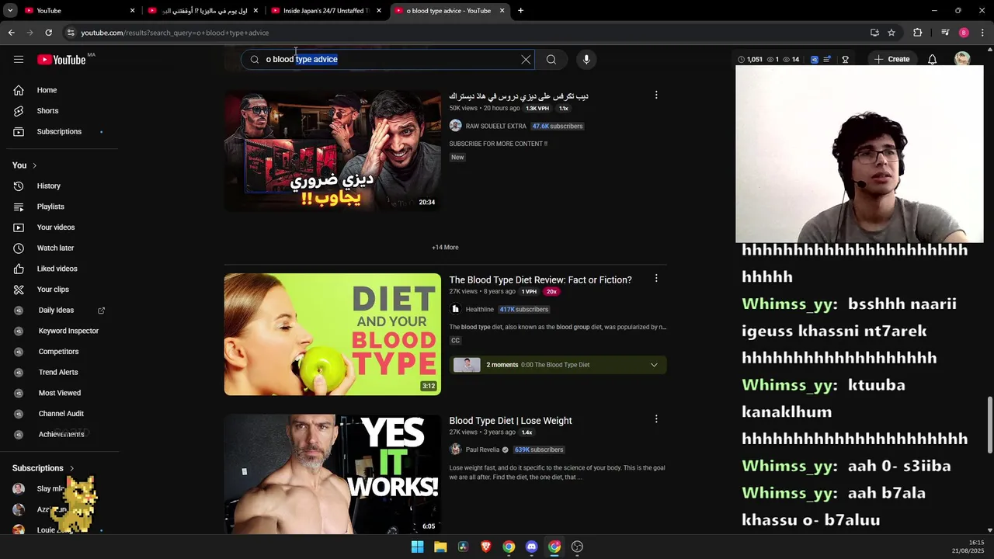Switch to the first YouTube tab
The width and height of the screenshot is (994, 559).
coord(80,11)
